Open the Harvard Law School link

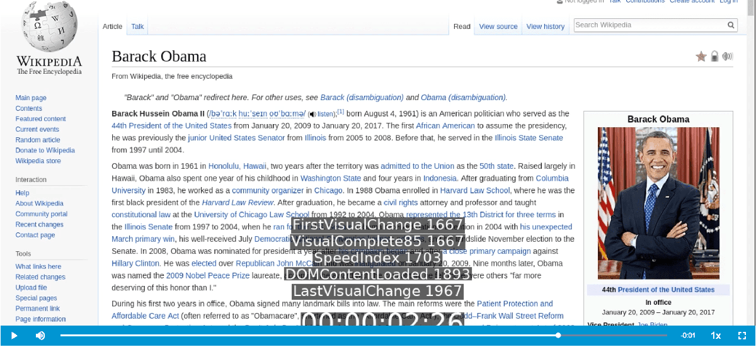(475, 190)
